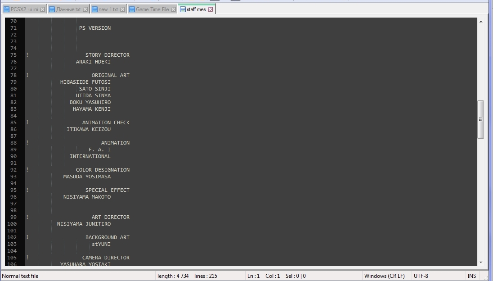
Task: Click the HAYAMA KENJI line
Action: (x=91, y=109)
